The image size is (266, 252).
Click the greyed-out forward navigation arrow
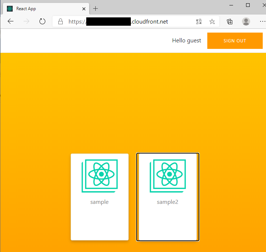click(x=26, y=21)
